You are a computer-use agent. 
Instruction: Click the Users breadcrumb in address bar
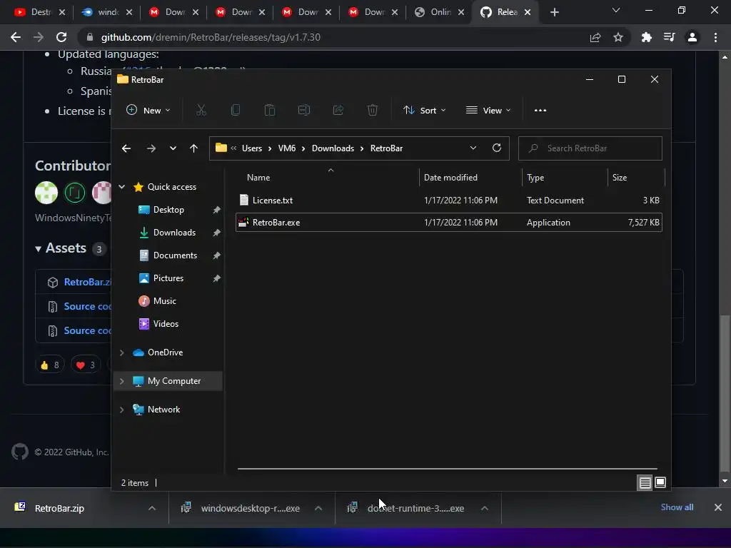pos(252,148)
